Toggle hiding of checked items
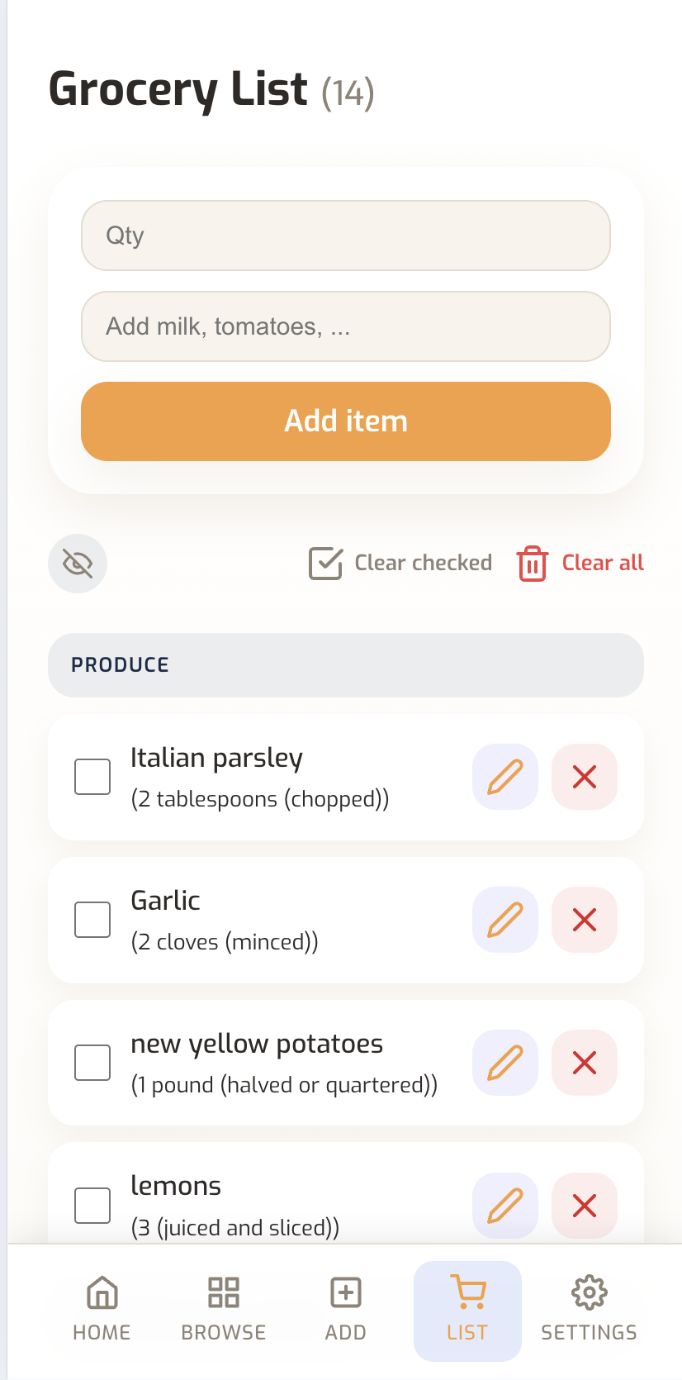This screenshot has height=1380, width=682. (77, 563)
